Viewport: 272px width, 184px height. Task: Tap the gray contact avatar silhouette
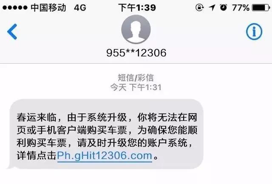(136, 29)
